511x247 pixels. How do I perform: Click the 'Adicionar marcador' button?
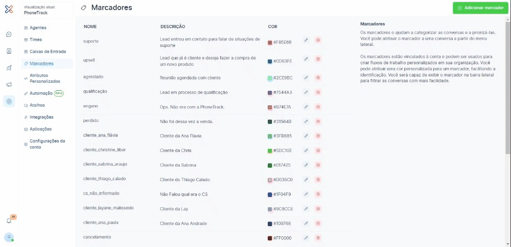tap(480, 8)
